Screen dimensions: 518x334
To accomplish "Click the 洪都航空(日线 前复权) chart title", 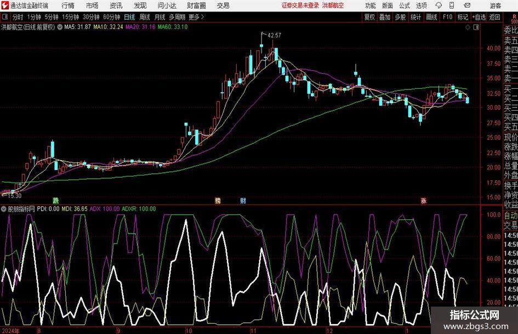I will [28, 27].
